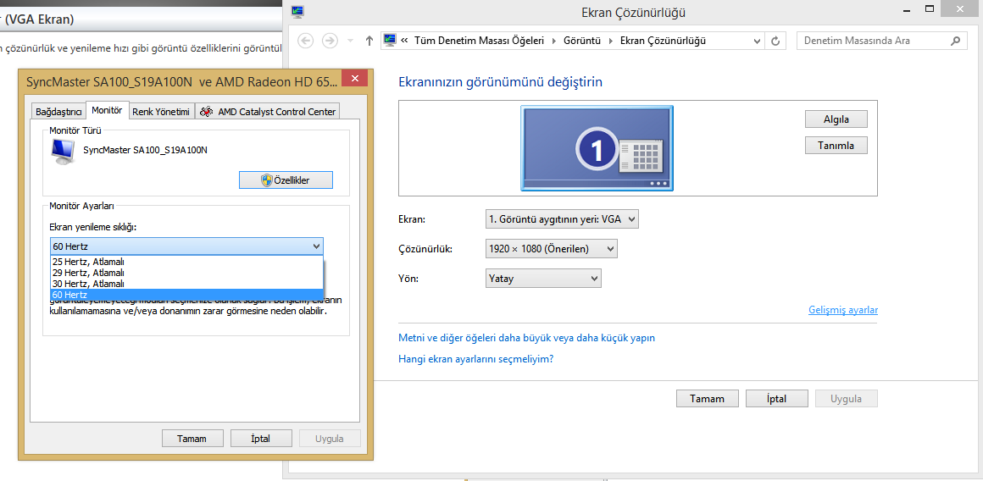Select the highlighted 60 Hertz option
The width and height of the screenshot is (983, 481).
pyautogui.click(x=186, y=295)
